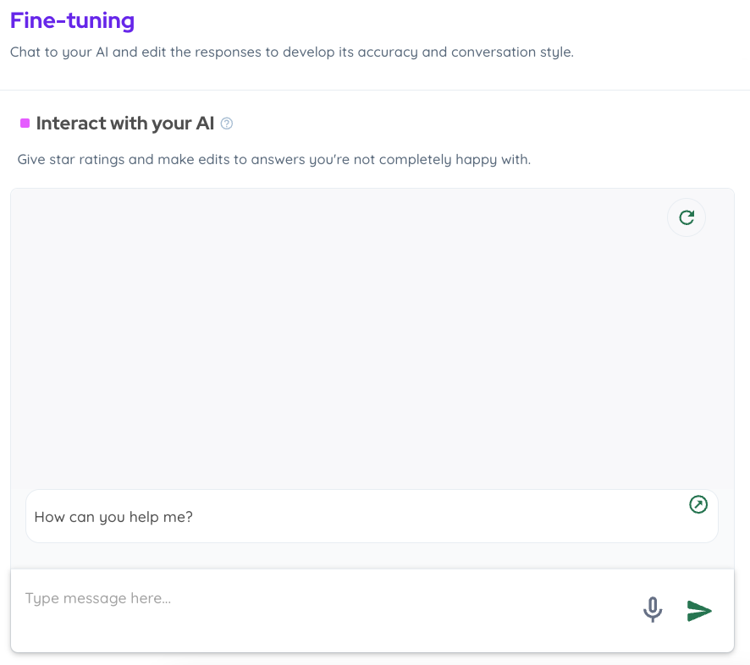Send the message with the paper plane icon
This screenshot has height=665, width=750.
tap(699, 610)
